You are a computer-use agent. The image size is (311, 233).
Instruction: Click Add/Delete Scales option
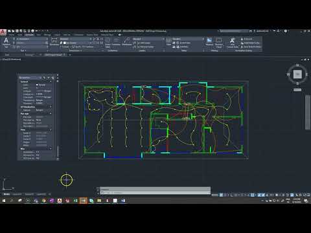(250, 43)
